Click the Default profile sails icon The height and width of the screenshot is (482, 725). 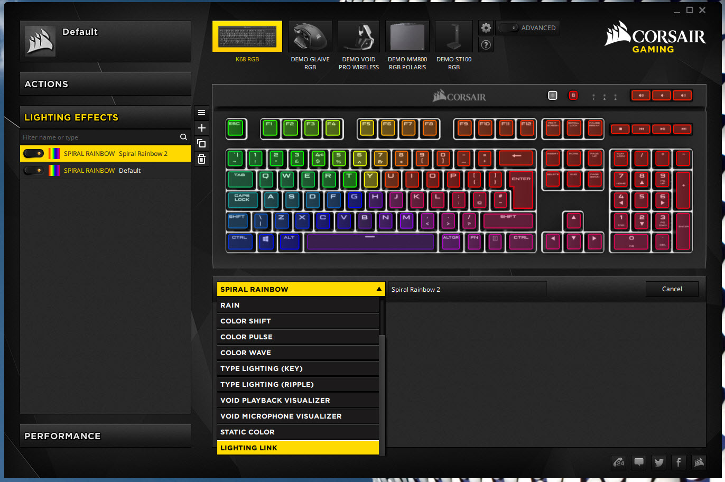coord(40,41)
